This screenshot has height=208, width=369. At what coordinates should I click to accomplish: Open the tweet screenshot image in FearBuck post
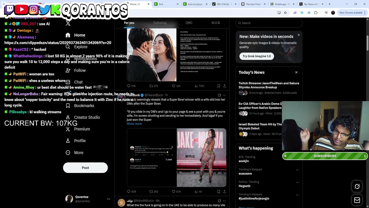[152, 158]
